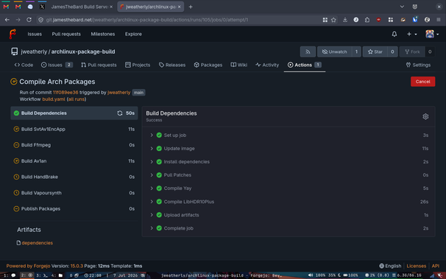
Task: Open the jweatherly owner link in title
Action: (x=34, y=52)
